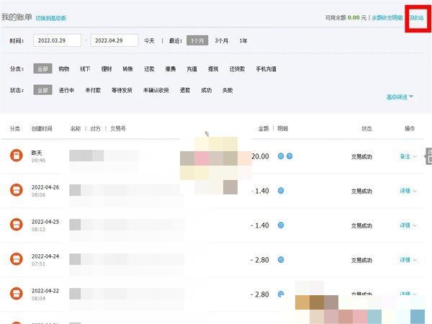Click the category icon for the 2022-04-26 transaction
The width and height of the screenshot is (432, 324).
pyautogui.click(x=16, y=191)
